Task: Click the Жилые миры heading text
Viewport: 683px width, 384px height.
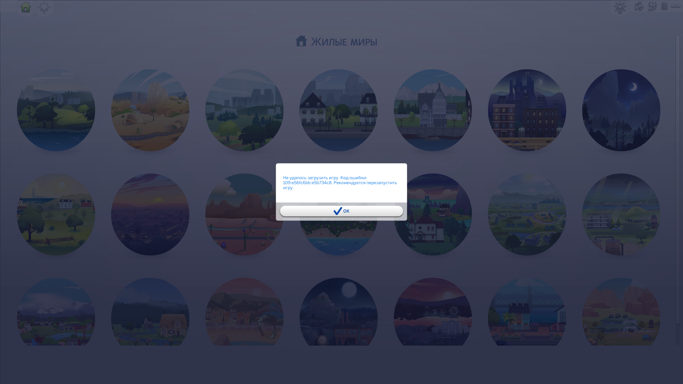Action: [344, 42]
